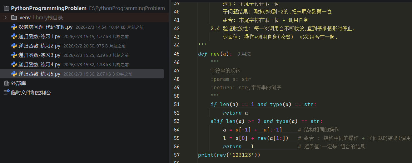Click the print(rev('123123')) statement
Image resolution: width=412 pixels, height=163 pixels.
229,155
